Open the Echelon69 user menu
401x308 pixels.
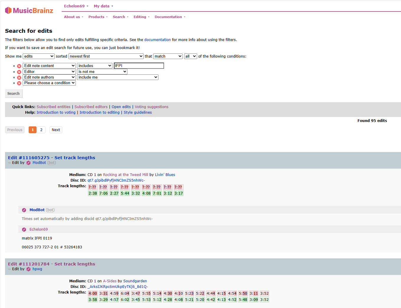point(76,6)
